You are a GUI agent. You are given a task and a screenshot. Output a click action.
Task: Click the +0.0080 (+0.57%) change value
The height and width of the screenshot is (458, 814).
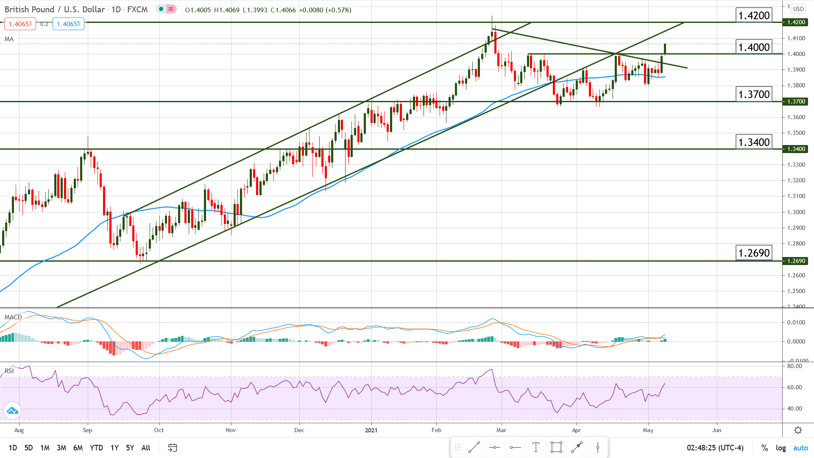pyautogui.click(x=325, y=10)
